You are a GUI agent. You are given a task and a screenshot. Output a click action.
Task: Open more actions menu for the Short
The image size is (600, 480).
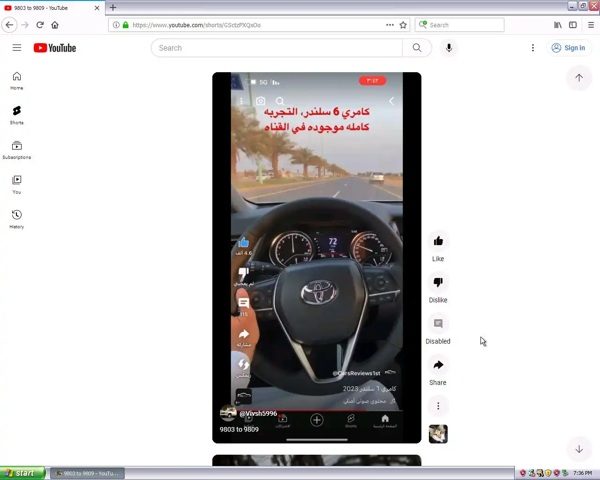pyautogui.click(x=438, y=406)
